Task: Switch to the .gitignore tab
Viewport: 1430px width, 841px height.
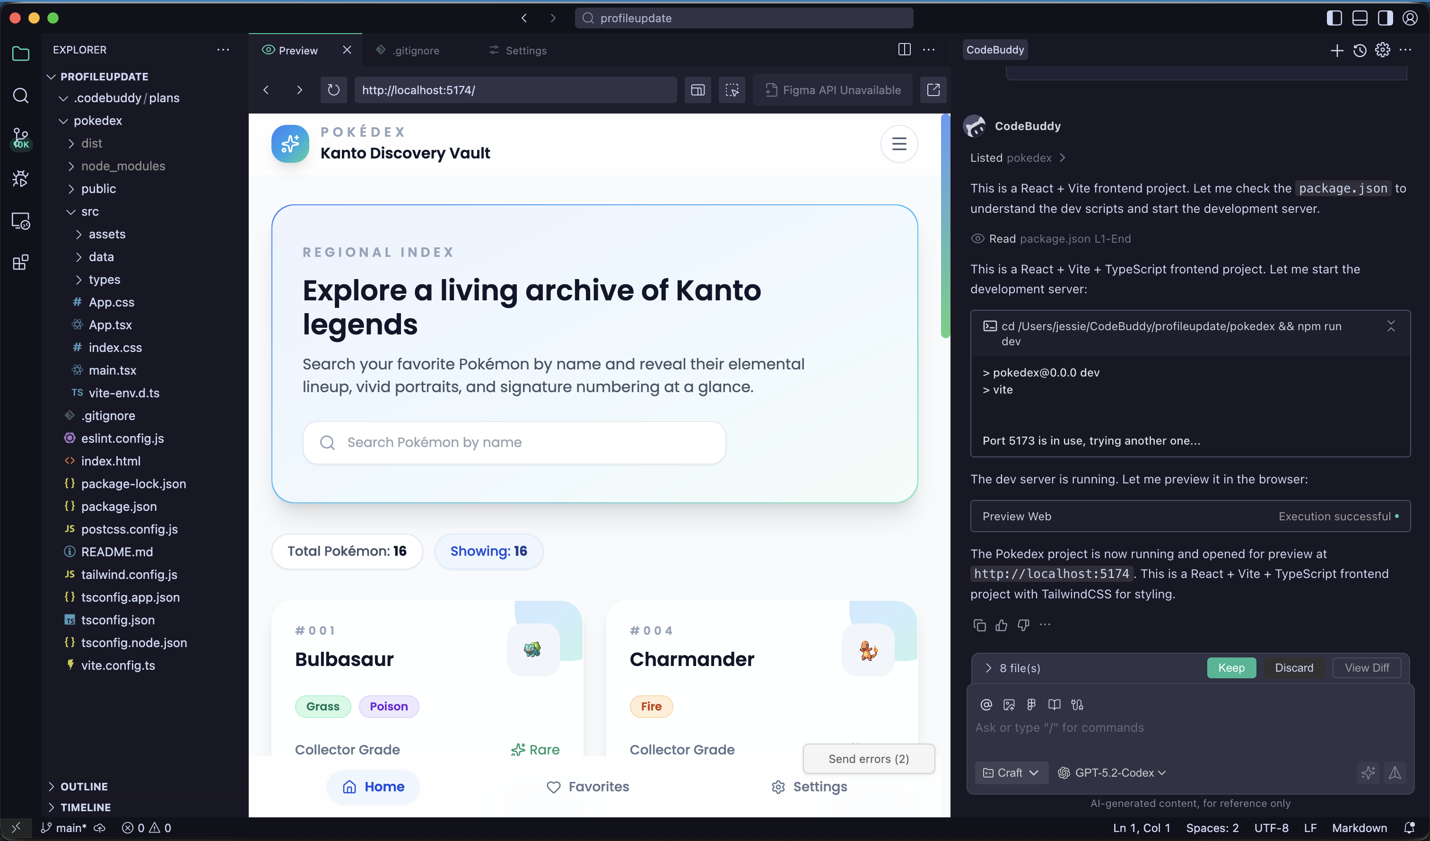Action: (x=415, y=50)
